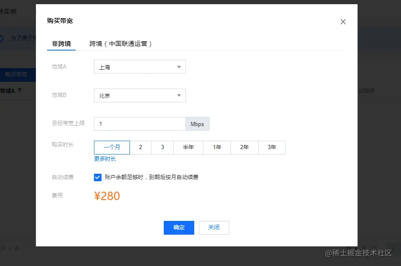The image size is (401, 266).
Task: Select the 3年 duration option
Action: 272,147
